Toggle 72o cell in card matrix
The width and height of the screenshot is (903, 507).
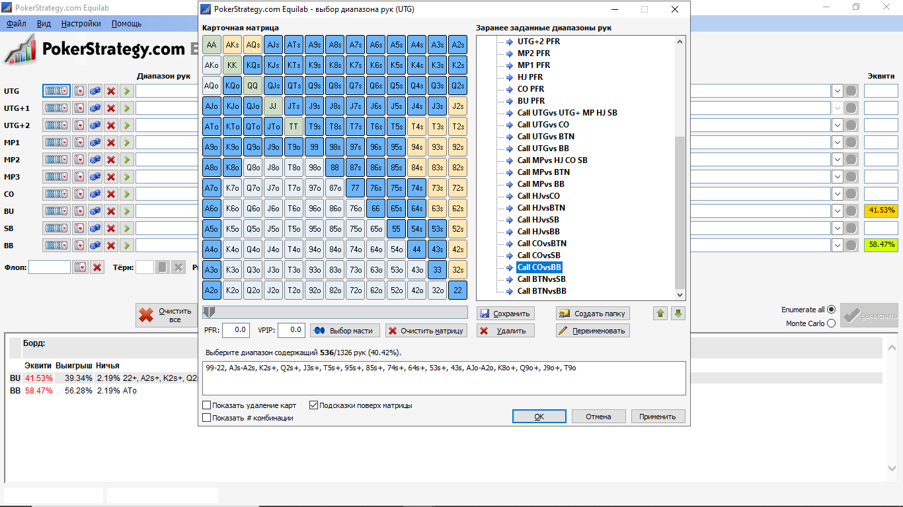click(x=355, y=290)
